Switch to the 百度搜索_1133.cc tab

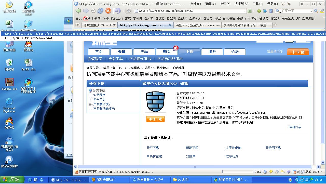click(x=100, y=25)
